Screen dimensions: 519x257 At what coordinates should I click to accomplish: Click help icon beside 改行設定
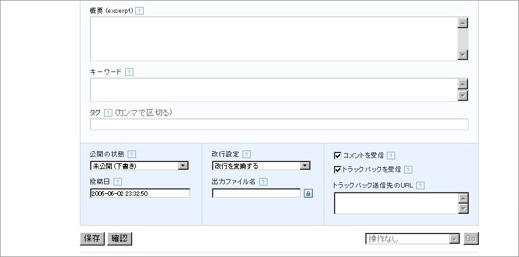(x=246, y=154)
